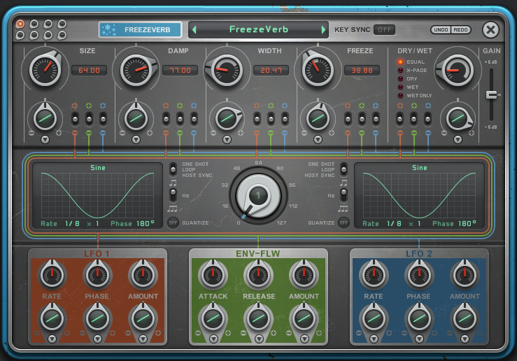This screenshot has width=517, height=361.
Task: Open the arrow dropdown below SIZE modulation knob
Action: (x=45, y=140)
